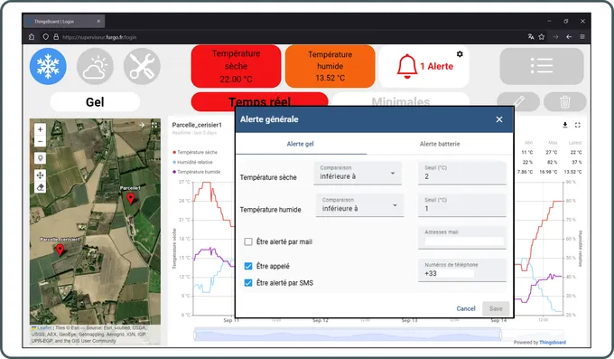
Task: Click the browser bookmark star icon
Action: coord(542,37)
